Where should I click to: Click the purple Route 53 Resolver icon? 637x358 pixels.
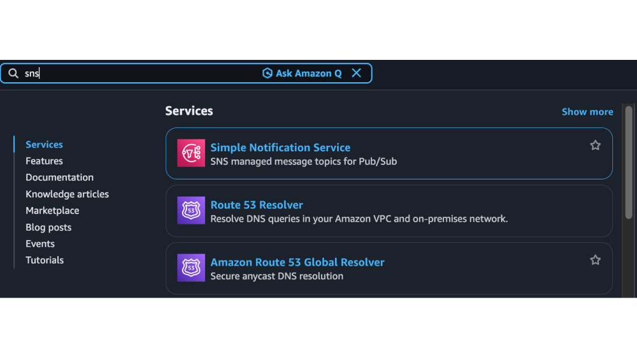191,210
